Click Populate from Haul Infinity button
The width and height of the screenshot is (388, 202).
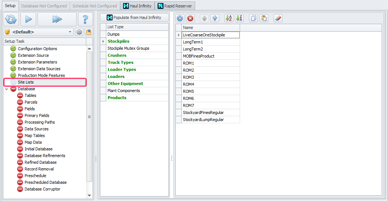click(x=134, y=17)
